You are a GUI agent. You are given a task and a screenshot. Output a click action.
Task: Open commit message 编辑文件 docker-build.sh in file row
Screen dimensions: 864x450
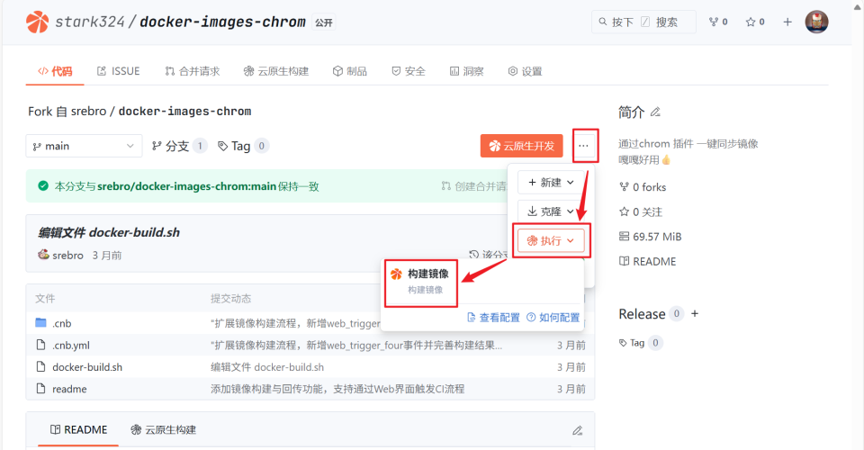click(x=267, y=367)
